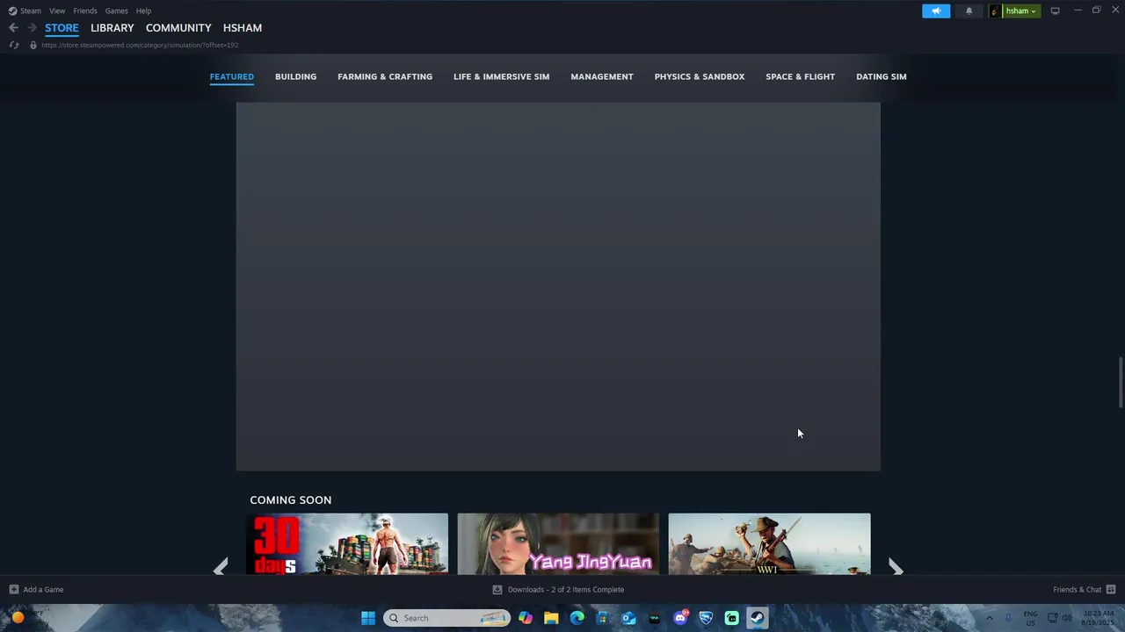1125x632 pixels.
Task: Open the WWI game thumbnail
Action: tap(769, 544)
